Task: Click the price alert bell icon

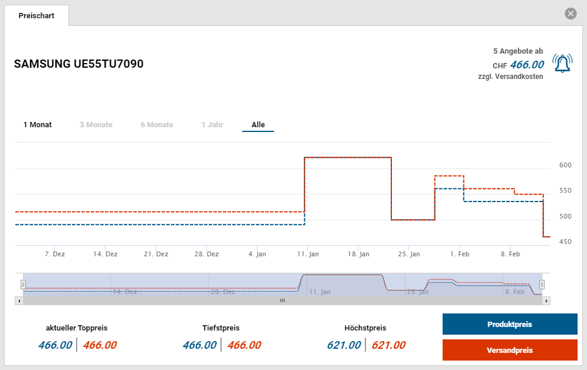Action: coord(562,63)
